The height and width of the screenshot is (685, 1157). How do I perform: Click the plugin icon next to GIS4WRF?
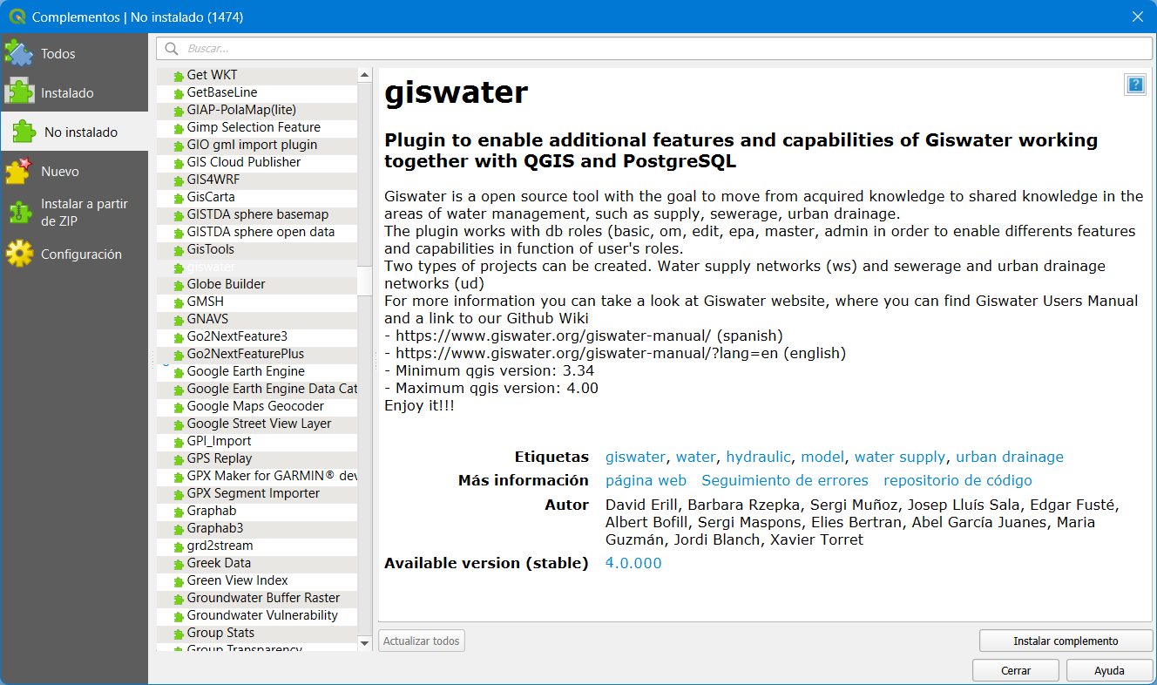pyautogui.click(x=179, y=180)
